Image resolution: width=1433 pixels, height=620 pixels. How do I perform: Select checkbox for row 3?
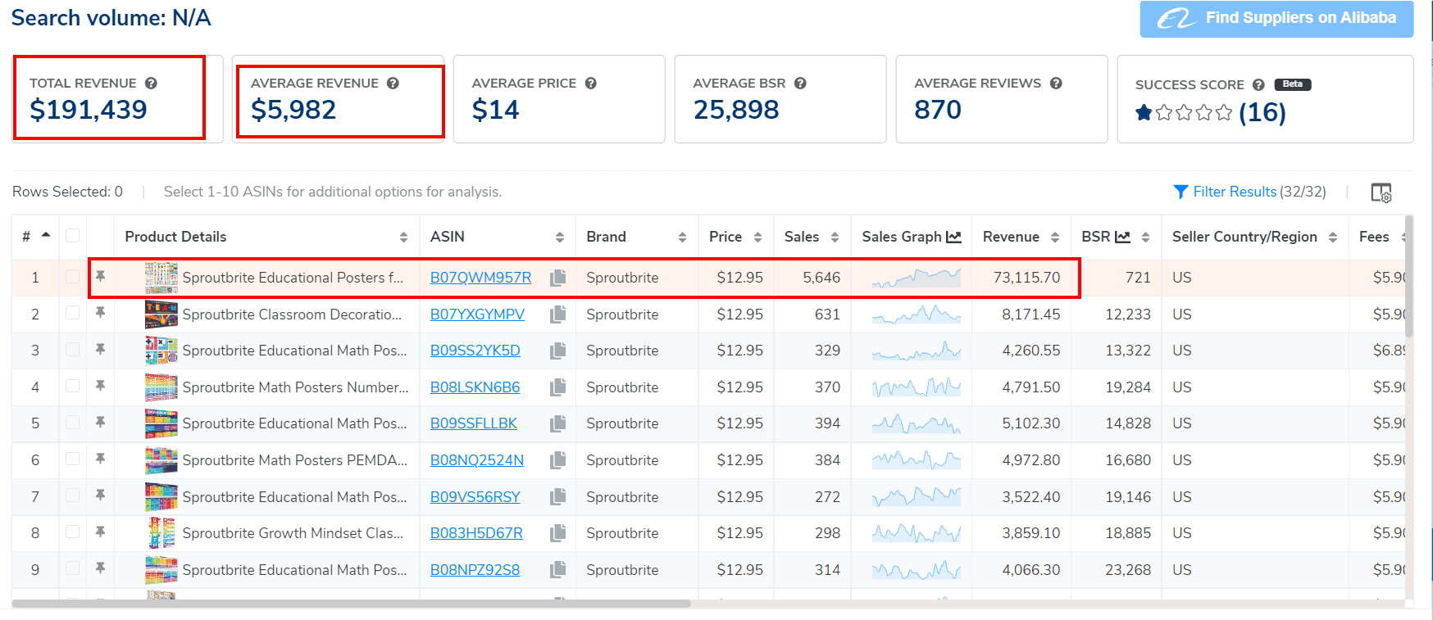click(x=73, y=350)
